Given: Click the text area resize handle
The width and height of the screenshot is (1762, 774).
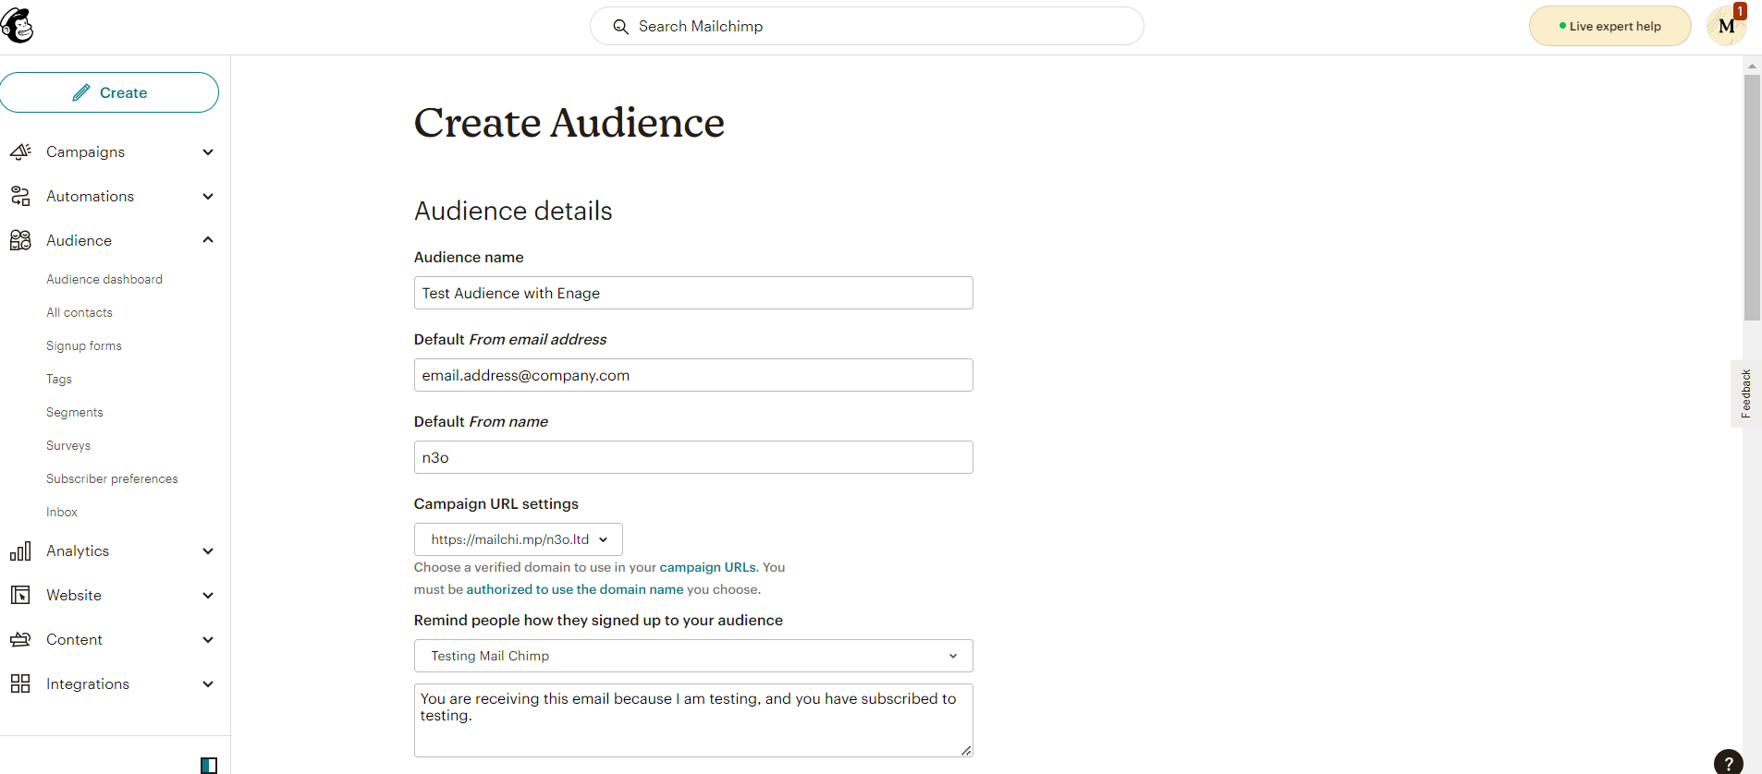Looking at the screenshot, I should click(x=966, y=750).
